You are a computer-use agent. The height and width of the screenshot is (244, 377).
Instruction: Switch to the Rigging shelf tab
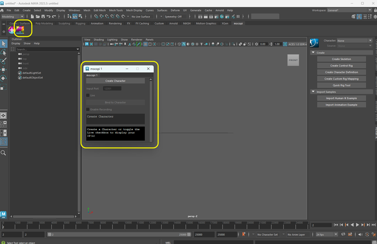80,23
